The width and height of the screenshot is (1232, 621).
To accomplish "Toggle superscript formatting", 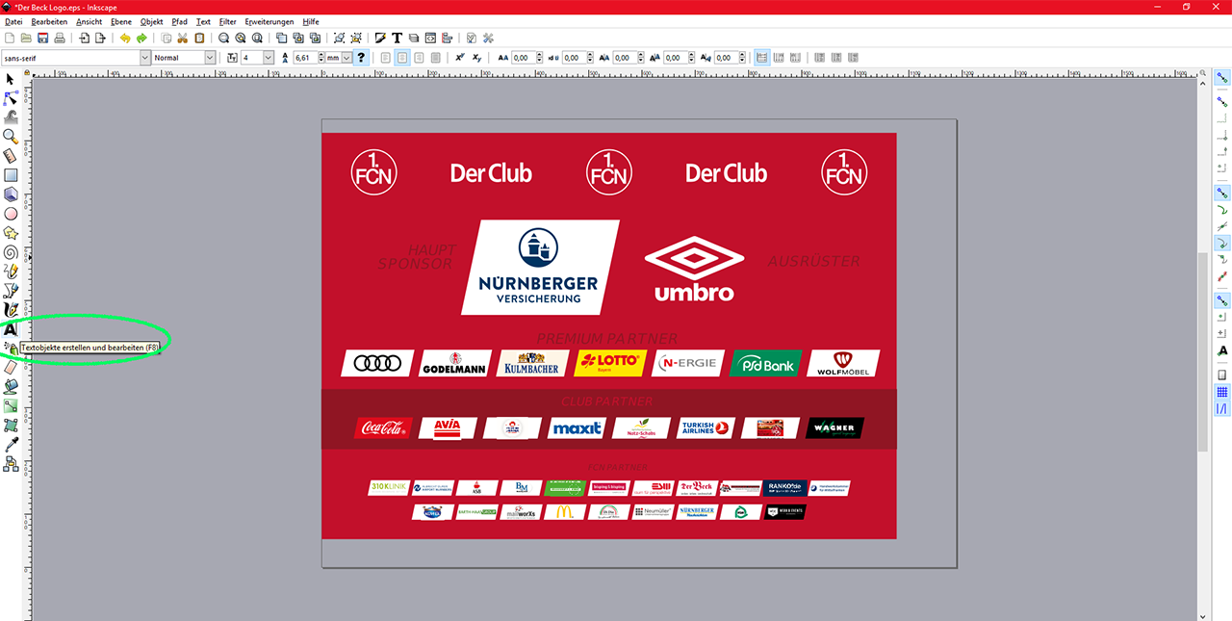I will [460, 58].
